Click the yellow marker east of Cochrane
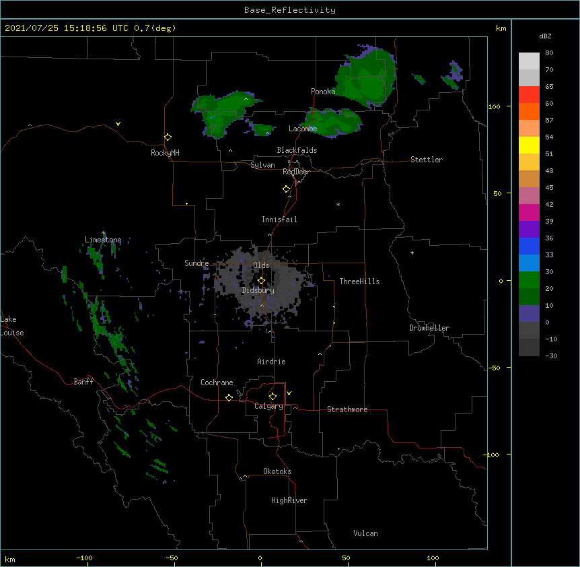580x567 pixels. 229,397
